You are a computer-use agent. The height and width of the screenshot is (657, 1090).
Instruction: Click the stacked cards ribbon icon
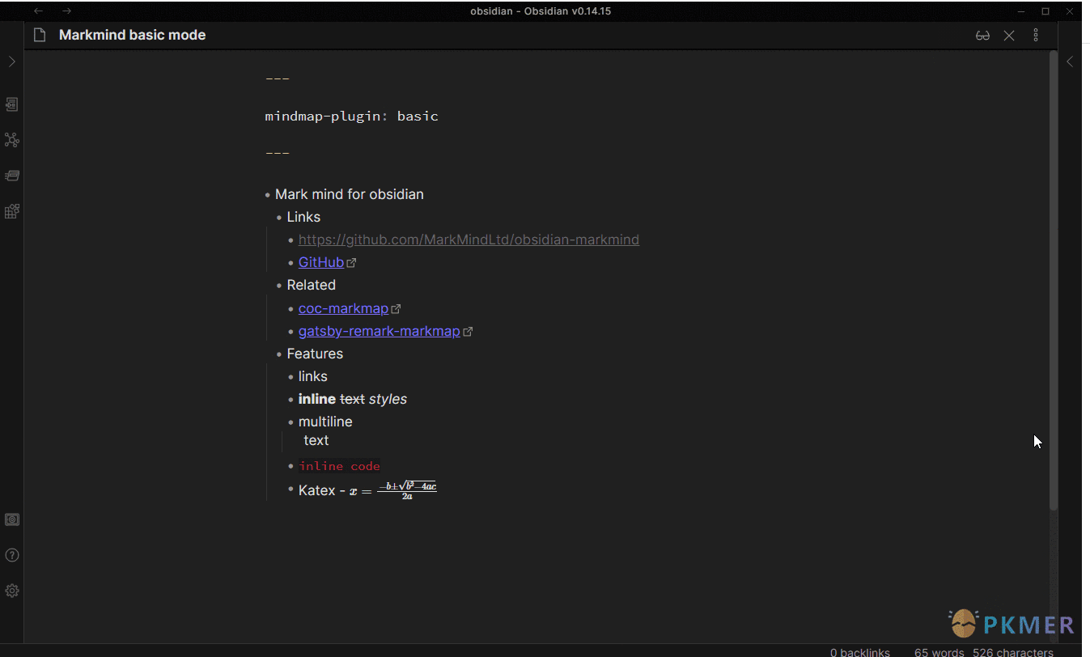pyautogui.click(x=11, y=176)
